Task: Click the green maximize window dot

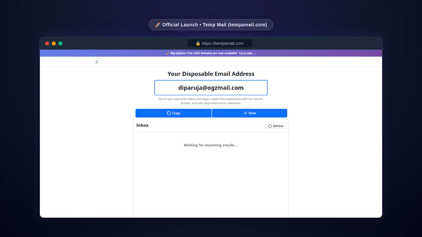Action: click(60, 43)
